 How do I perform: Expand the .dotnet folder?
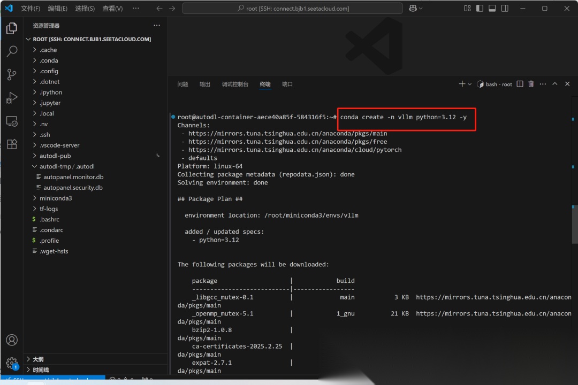click(x=96, y=81)
